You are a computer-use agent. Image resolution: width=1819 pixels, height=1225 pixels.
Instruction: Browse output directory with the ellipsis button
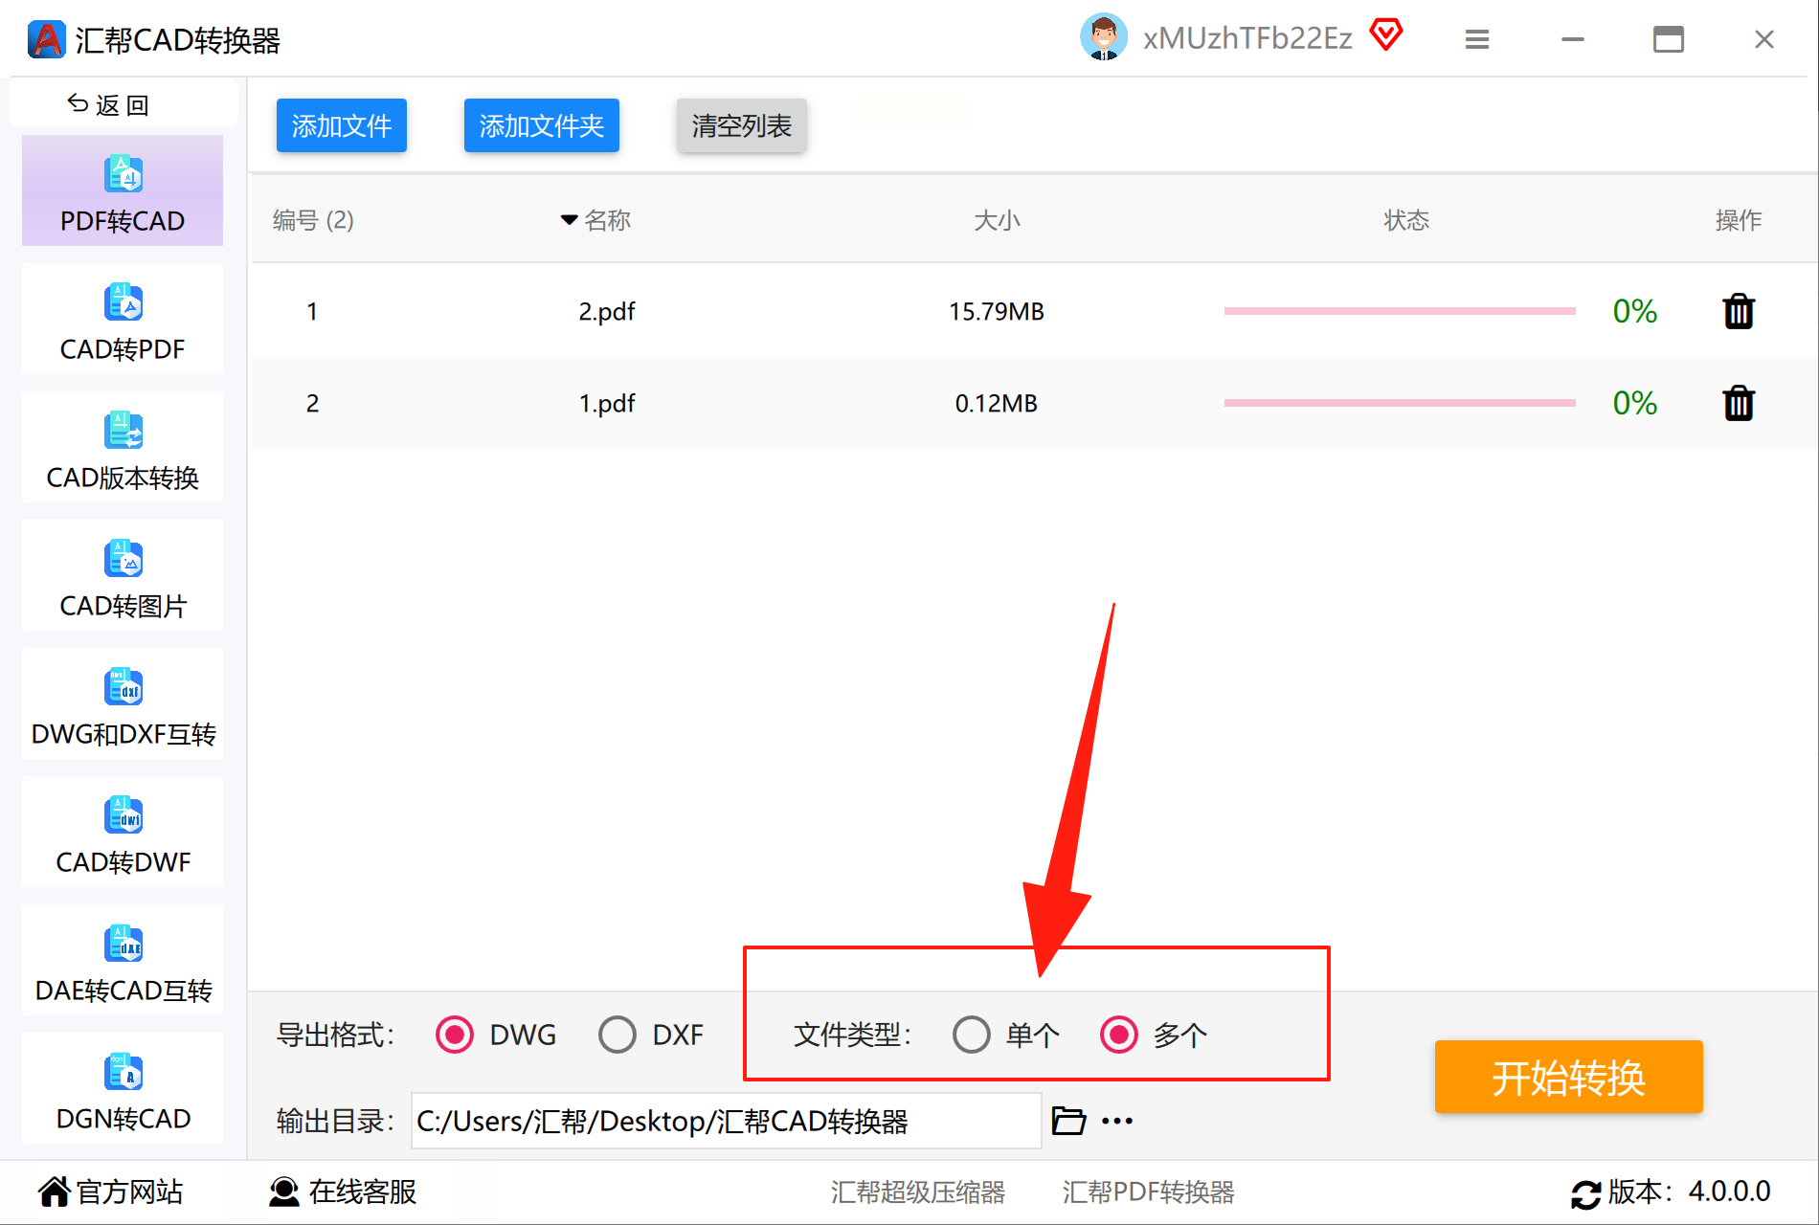(1117, 1121)
